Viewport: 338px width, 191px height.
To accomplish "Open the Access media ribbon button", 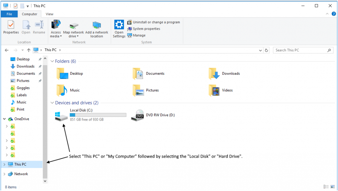I will pos(56,25).
